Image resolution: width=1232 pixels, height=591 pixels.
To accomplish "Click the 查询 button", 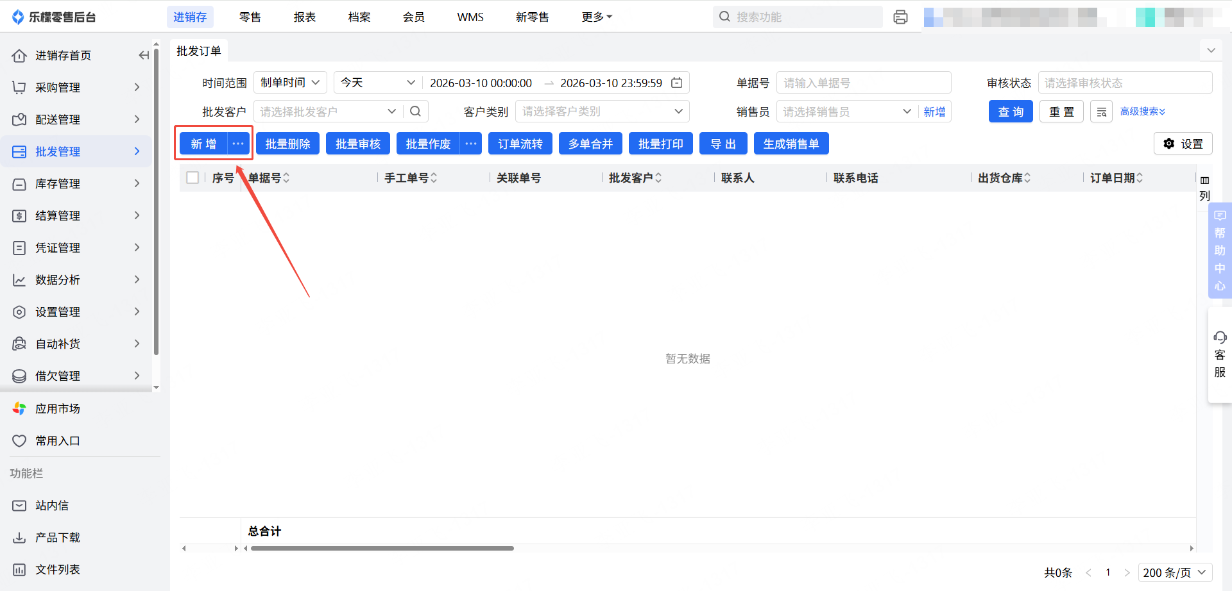I will 1010,112.
